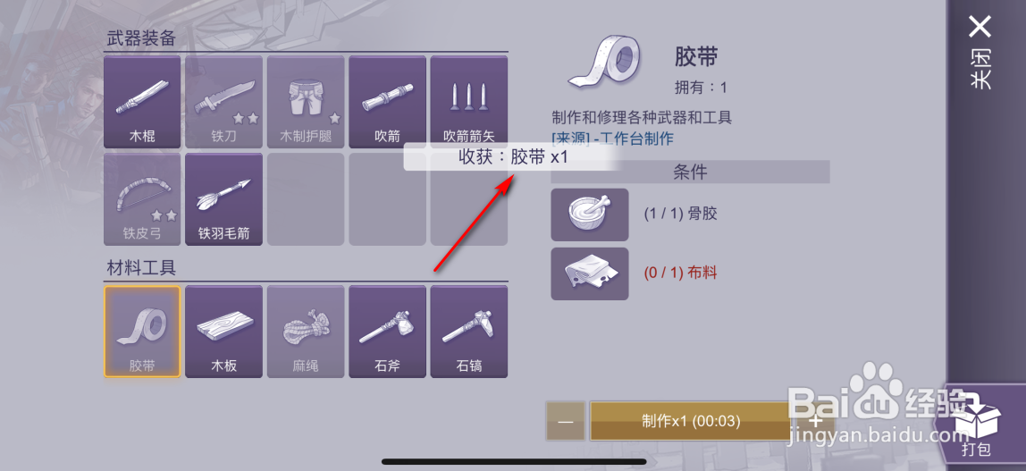Pick the 麻绳 hemp rope material
Viewport: 1026px width, 471px height.
(x=306, y=332)
